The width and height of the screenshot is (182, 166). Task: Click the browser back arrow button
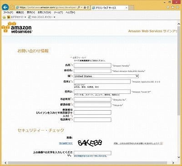click(x=5, y=7)
